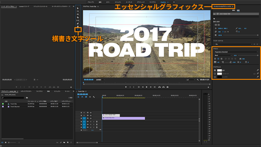This screenshot has width=261, height=147.
Task: Switch to Color workspace tab
Action: tap(108, 2)
